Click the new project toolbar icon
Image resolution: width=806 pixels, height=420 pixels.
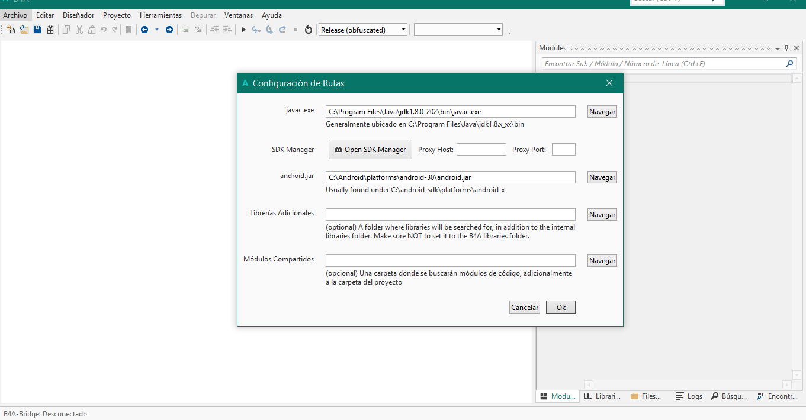[11, 30]
